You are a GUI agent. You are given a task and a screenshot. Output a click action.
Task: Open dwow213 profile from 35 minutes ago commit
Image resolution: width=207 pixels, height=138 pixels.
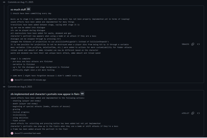click(18, 80)
